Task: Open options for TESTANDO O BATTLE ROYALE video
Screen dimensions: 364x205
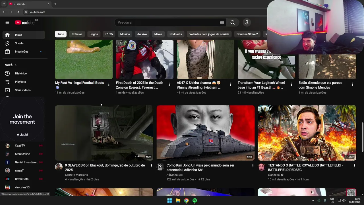Action: (x=354, y=165)
